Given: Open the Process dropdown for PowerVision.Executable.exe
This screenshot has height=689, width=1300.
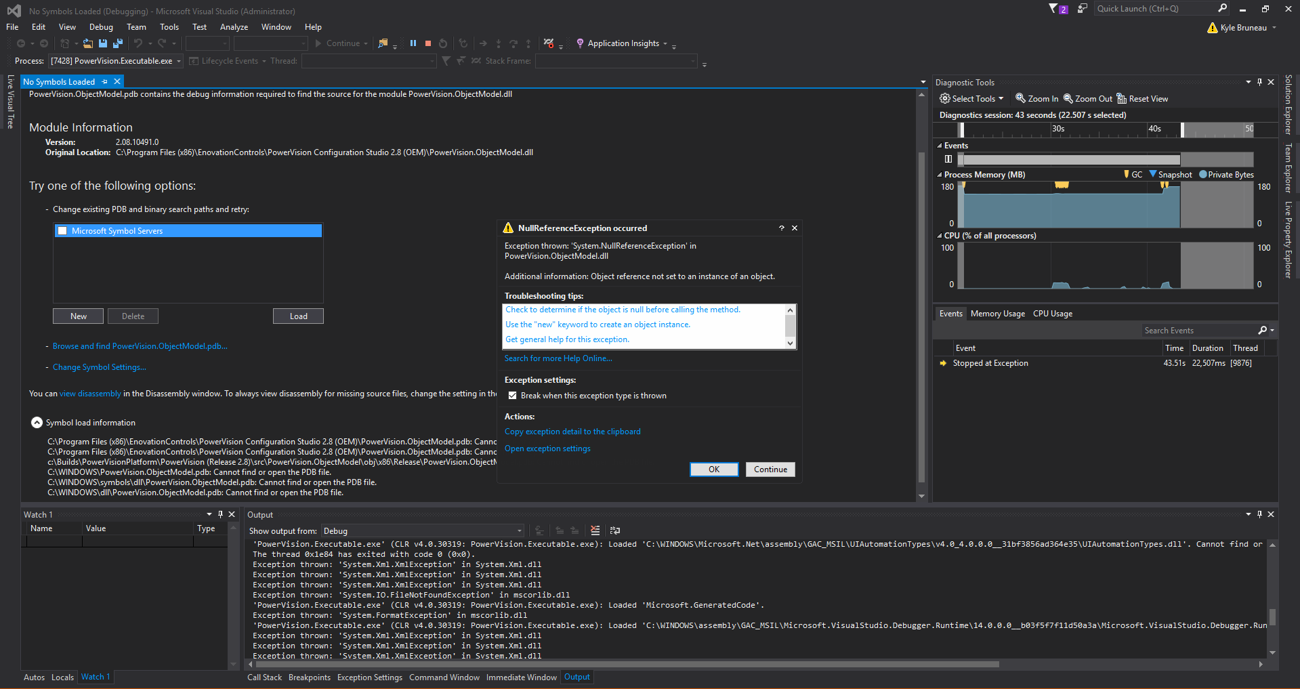Looking at the screenshot, I should [x=179, y=61].
